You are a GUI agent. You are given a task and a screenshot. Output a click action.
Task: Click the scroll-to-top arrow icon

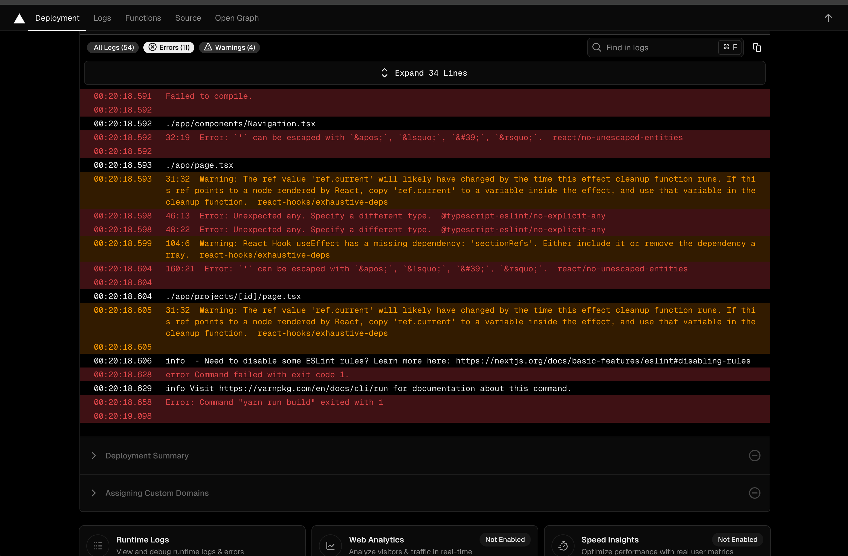click(828, 18)
